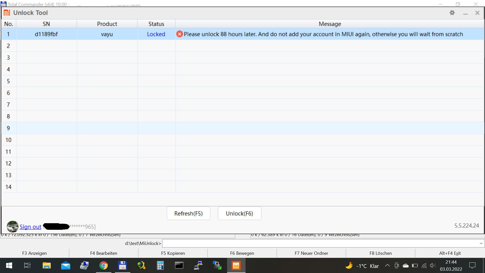This screenshot has height=273, width=485.
Task: Click the red error icon in message
Action: (x=179, y=34)
